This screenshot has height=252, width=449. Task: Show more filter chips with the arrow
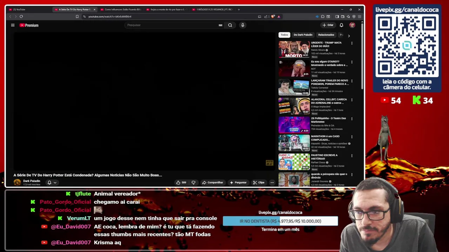tap(349, 36)
